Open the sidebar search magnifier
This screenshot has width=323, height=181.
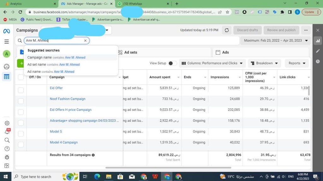[7, 140]
